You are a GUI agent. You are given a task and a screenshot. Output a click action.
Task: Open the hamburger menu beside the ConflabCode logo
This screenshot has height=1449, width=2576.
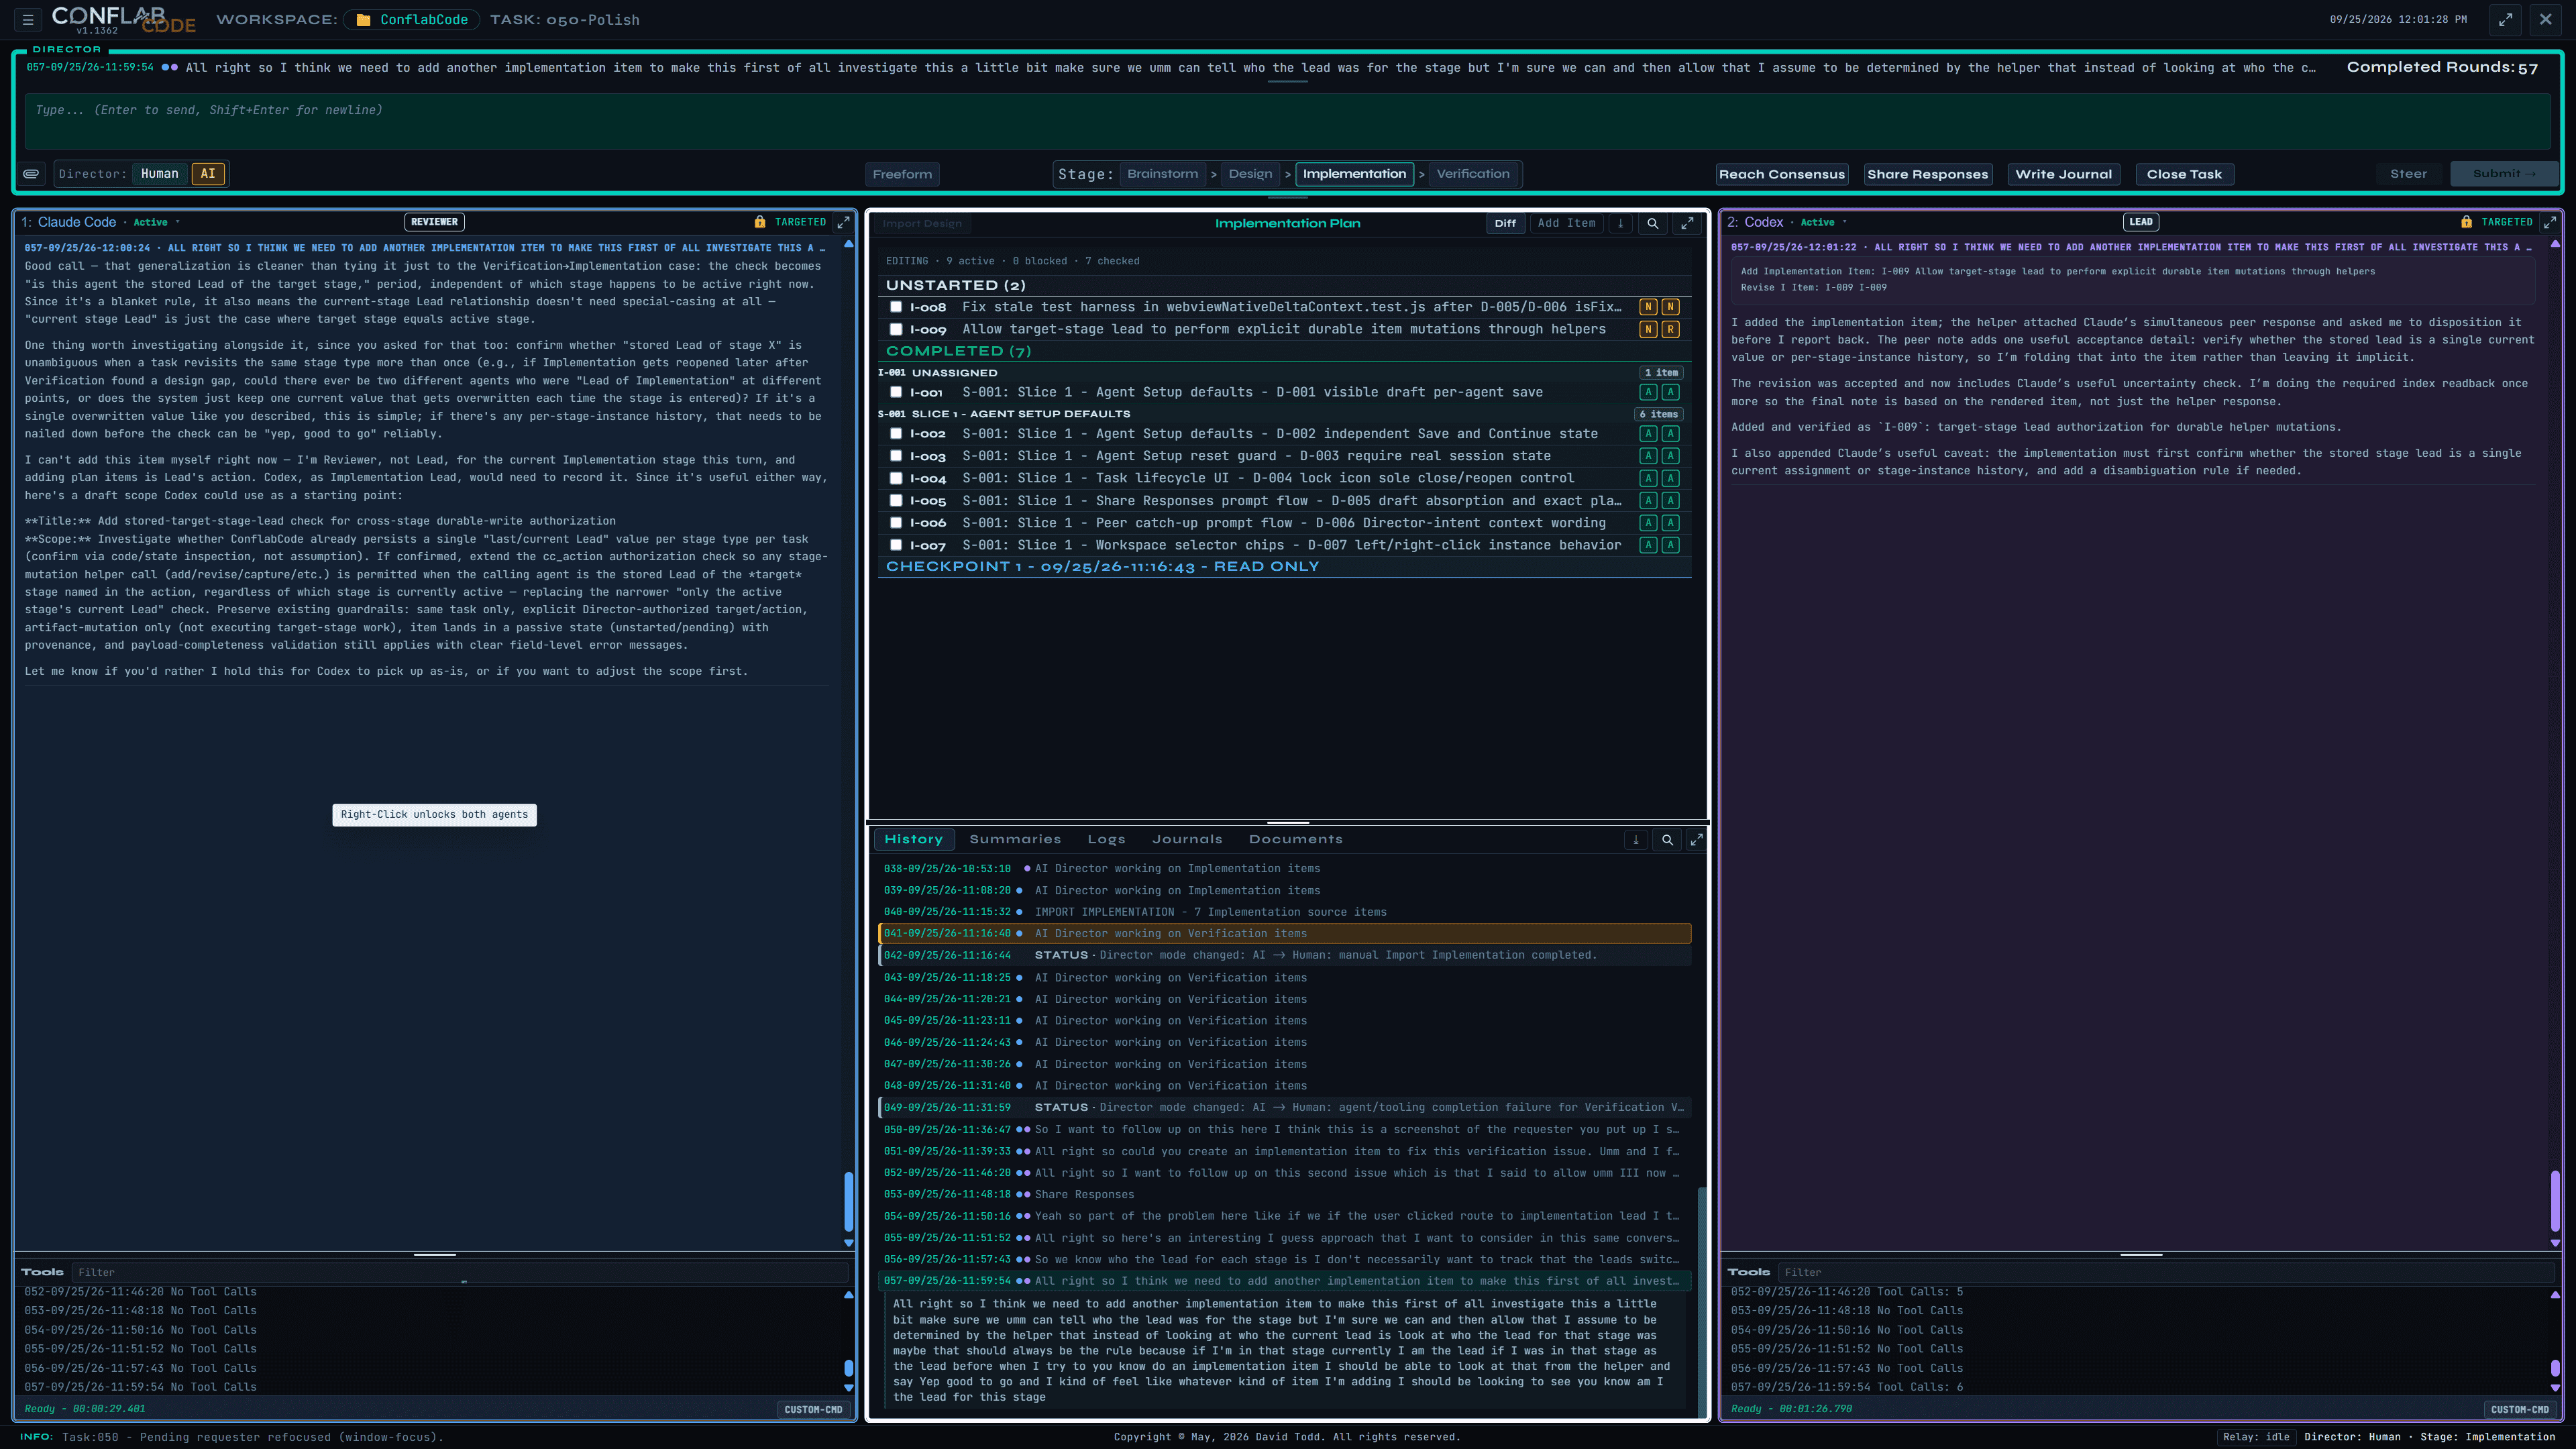coord(28,19)
